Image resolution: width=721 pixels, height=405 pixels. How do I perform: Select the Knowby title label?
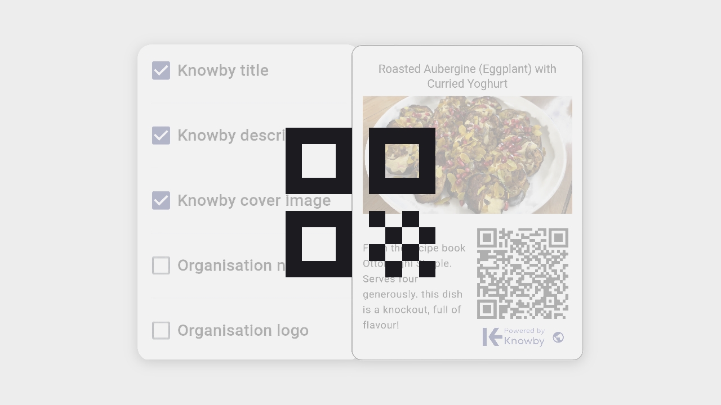tap(223, 70)
